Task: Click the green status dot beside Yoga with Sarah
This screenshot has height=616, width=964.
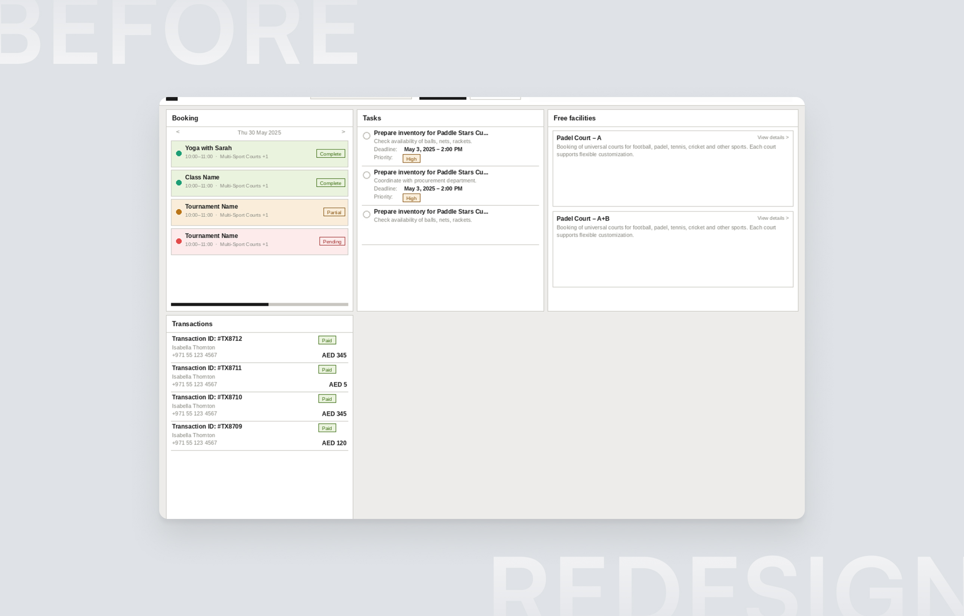Action: tap(179, 153)
